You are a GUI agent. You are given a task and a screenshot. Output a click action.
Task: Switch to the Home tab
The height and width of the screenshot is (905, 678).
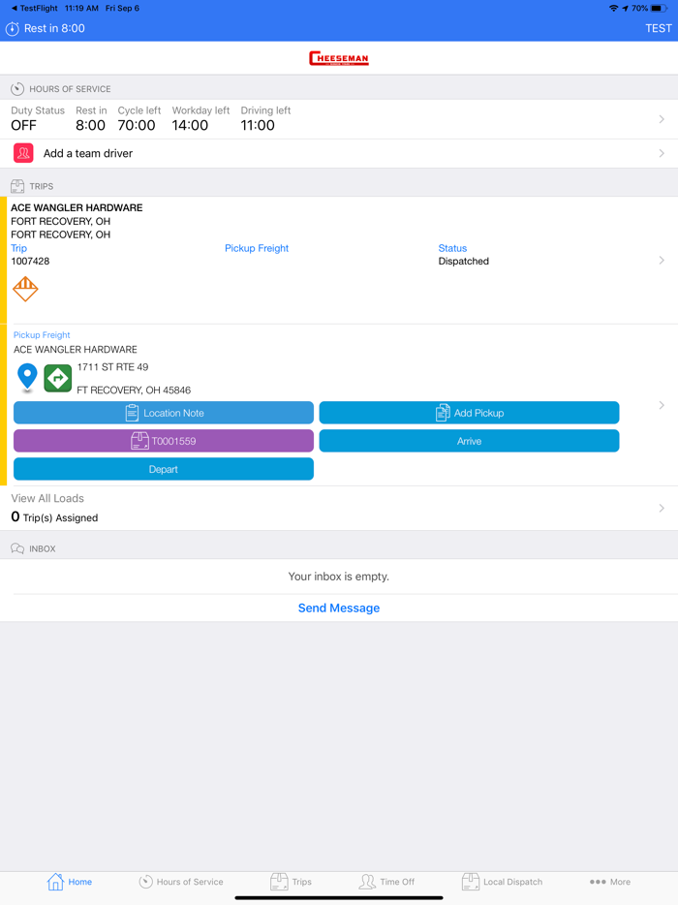click(69, 882)
